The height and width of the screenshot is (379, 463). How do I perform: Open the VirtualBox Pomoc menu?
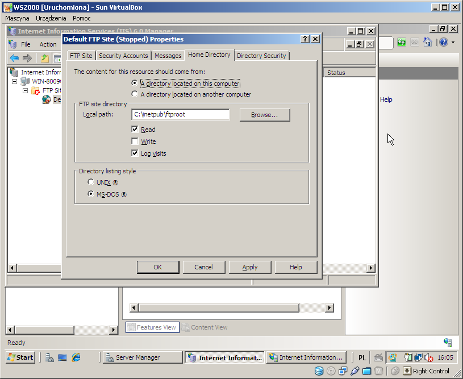click(81, 18)
